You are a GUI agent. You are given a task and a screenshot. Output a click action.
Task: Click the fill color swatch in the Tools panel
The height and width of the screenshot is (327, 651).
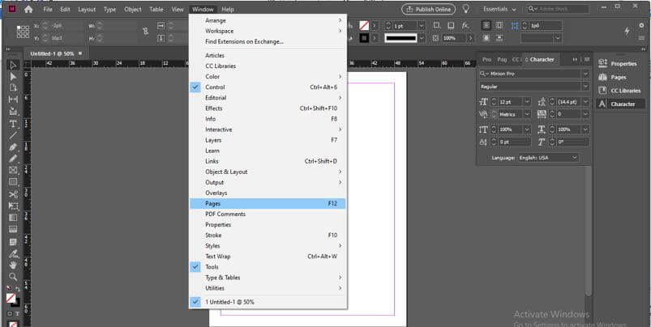click(11, 298)
